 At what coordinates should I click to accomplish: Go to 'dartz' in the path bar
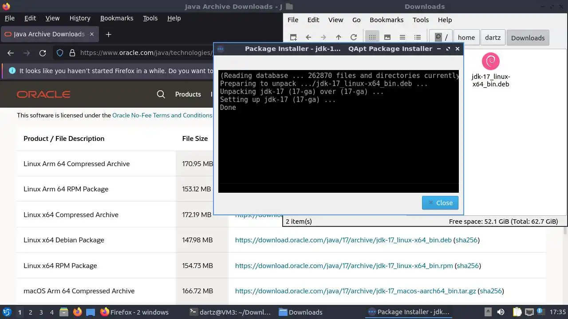[493, 38]
